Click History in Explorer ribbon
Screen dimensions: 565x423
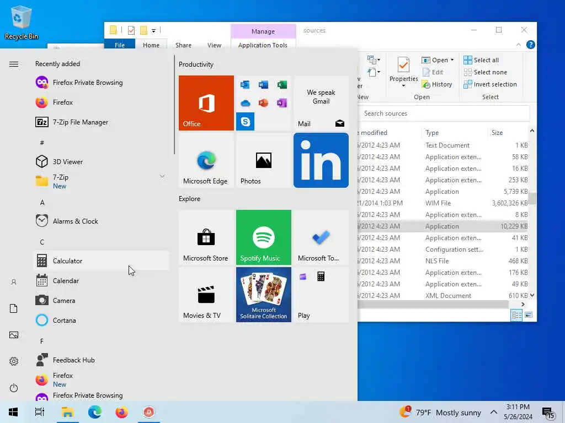pyautogui.click(x=437, y=84)
